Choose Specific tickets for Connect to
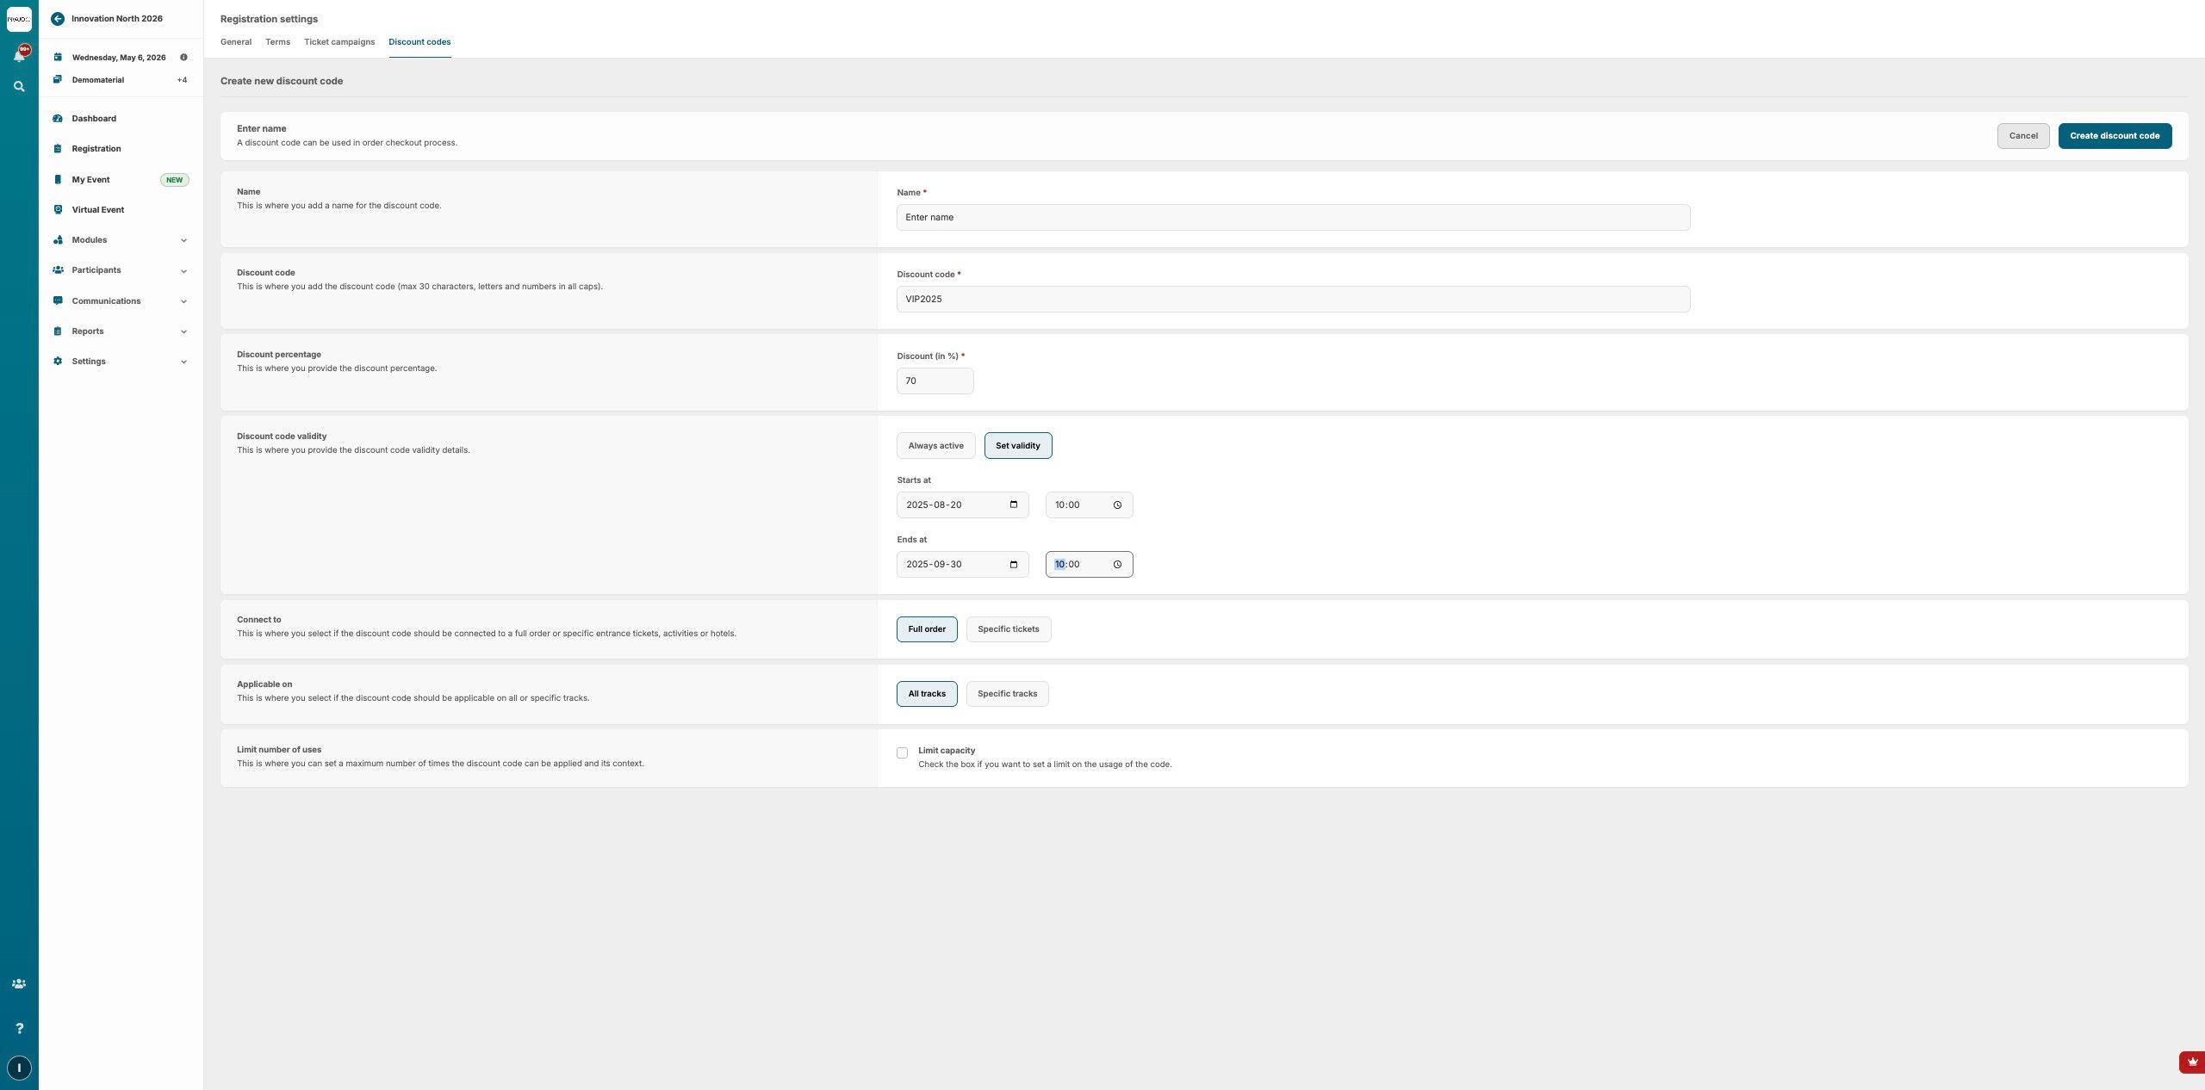The height and width of the screenshot is (1090, 2205). pos(1008,629)
